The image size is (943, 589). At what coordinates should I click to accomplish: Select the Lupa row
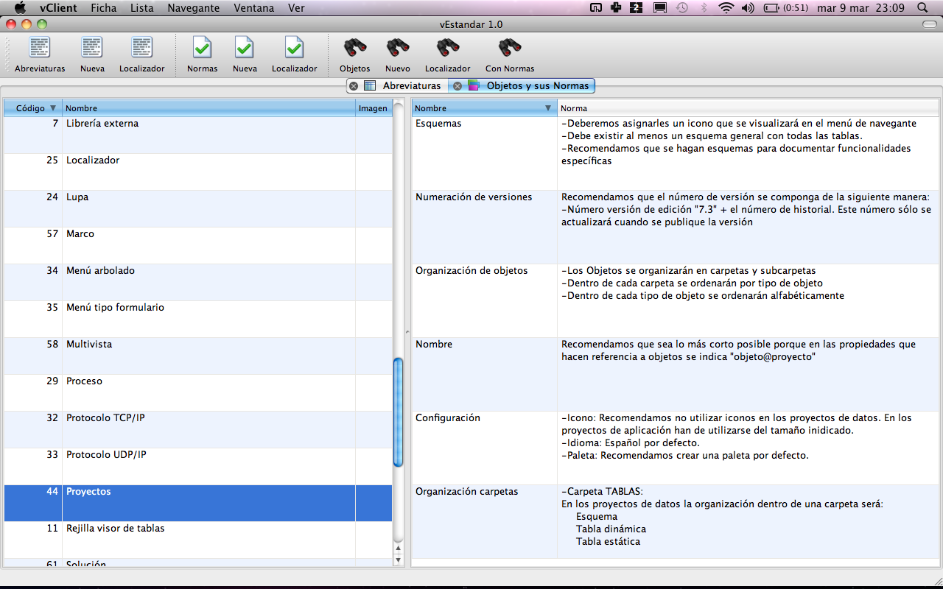point(198,208)
